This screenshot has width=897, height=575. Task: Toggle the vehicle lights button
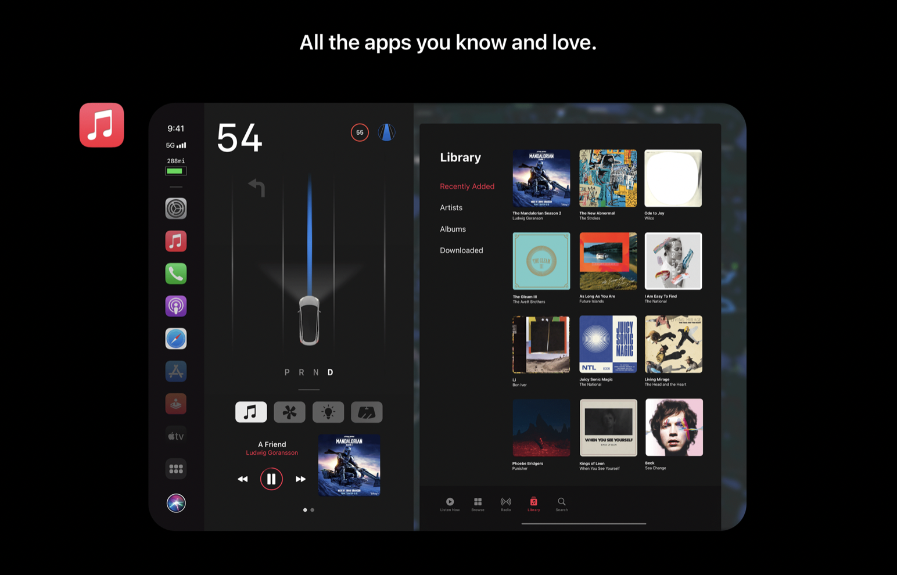coord(328,412)
